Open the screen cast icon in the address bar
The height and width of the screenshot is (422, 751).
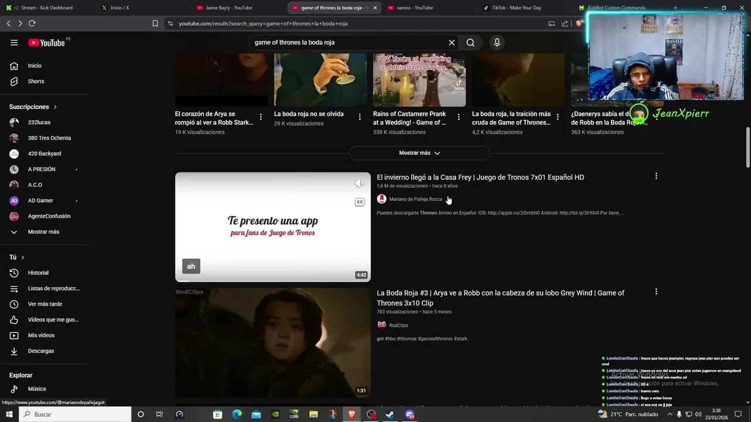(x=552, y=23)
